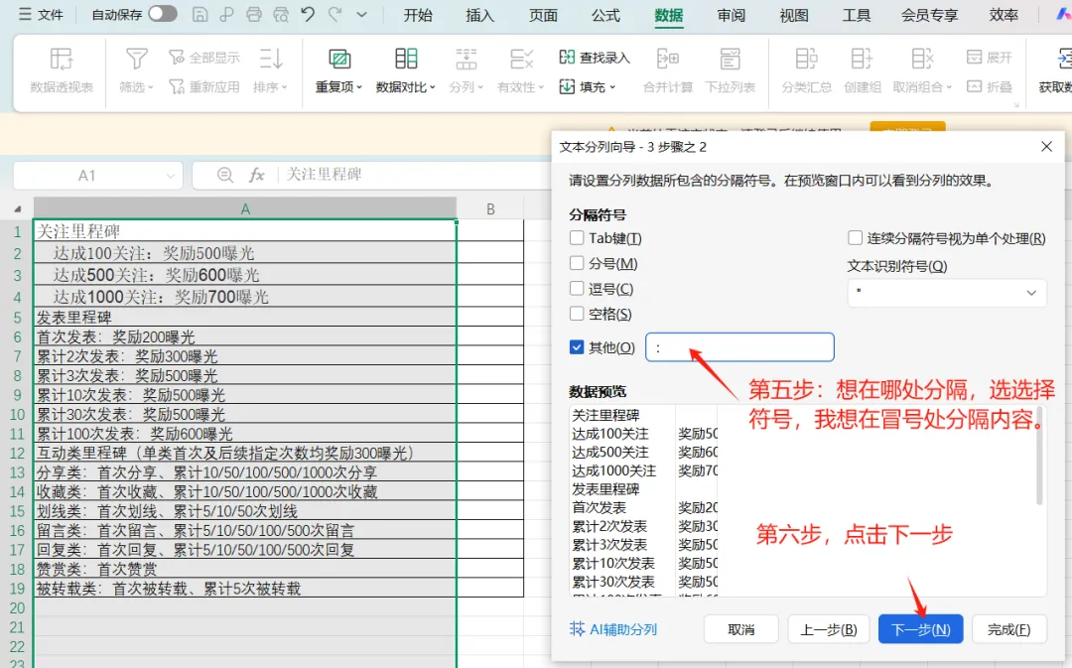This screenshot has height=668, width=1072.
Task: Click the save icon in quick toolbar
Action: (x=200, y=14)
